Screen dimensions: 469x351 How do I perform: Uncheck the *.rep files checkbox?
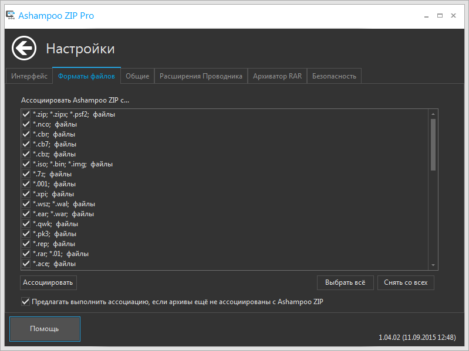pyautogui.click(x=26, y=244)
